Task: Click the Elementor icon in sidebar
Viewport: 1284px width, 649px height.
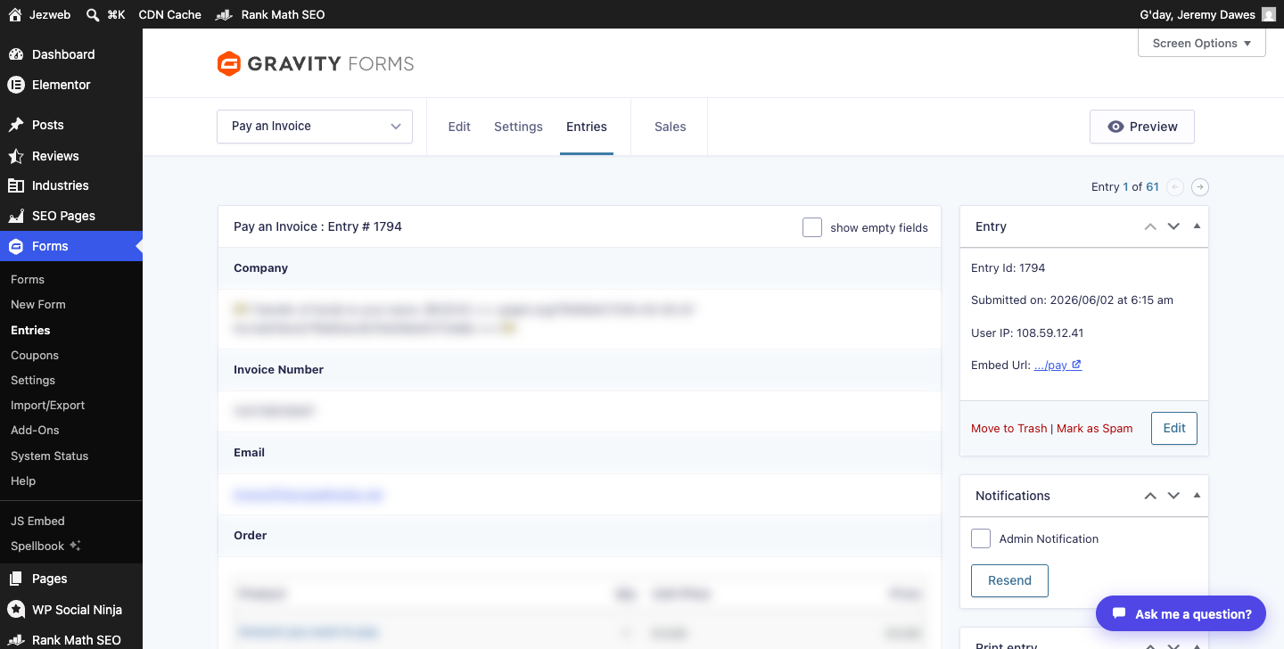Action: 16,85
